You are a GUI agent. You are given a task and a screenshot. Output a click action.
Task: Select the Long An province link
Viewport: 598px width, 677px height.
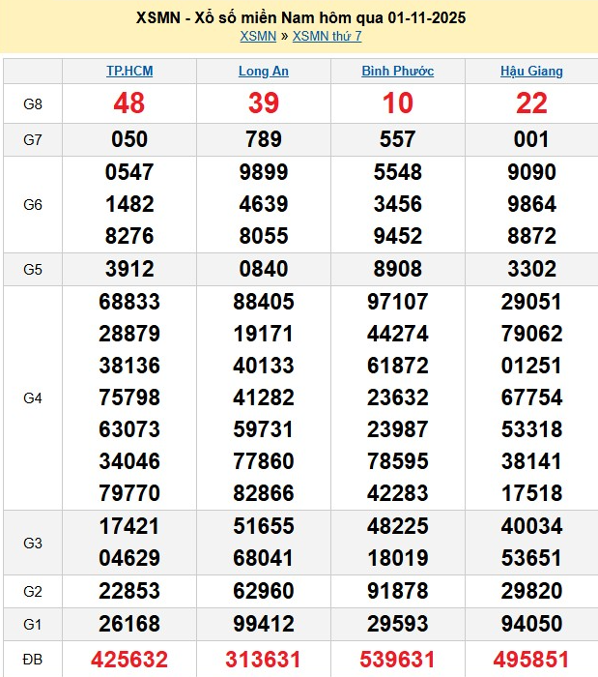click(x=264, y=72)
